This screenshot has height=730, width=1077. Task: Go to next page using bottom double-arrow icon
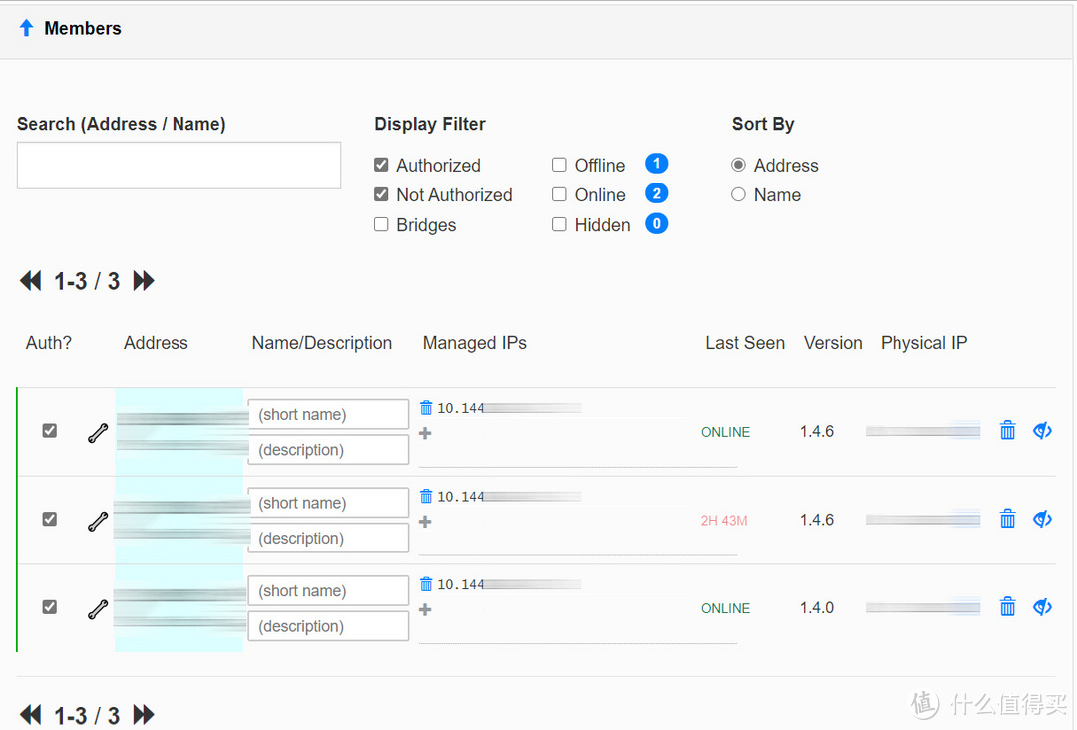[143, 714]
